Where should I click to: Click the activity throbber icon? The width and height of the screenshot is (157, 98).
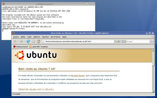[x=153, y=37]
